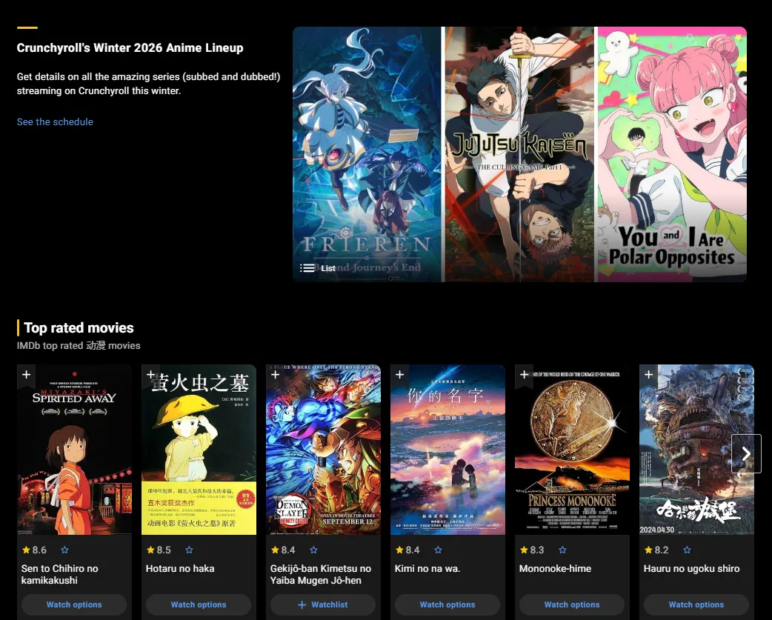Open Watch options for Sen to Chihiro
This screenshot has height=620, width=772.
[x=74, y=604]
